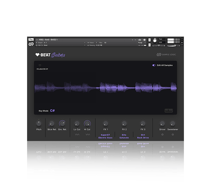Click the Tune knob in header
This screenshot has height=191, width=211.
click(155, 41)
